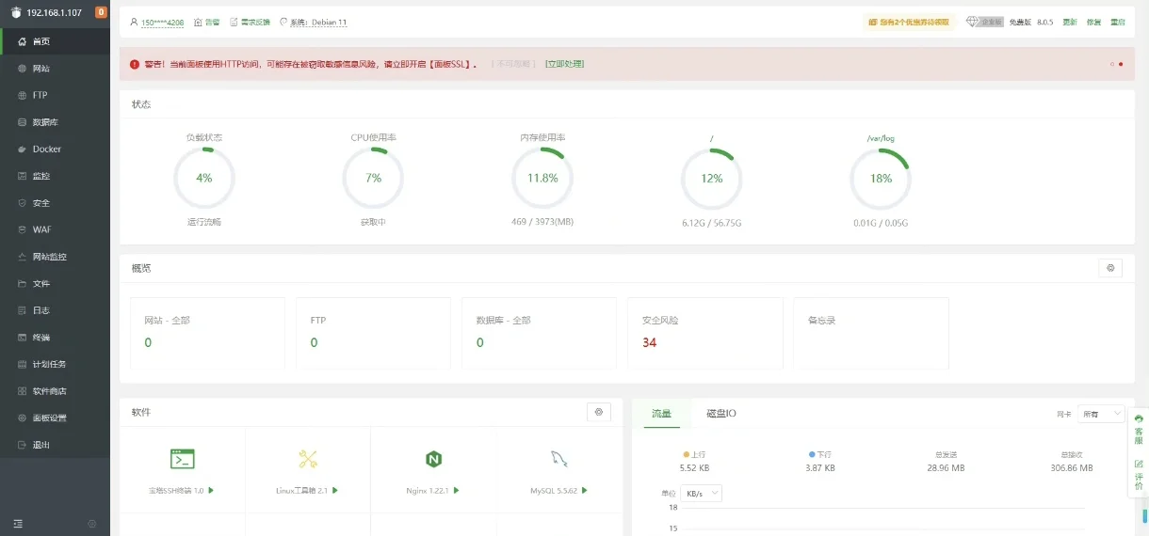Open 计划任务 in the sidebar
Screen dimensions: 1149x536
(x=55, y=364)
